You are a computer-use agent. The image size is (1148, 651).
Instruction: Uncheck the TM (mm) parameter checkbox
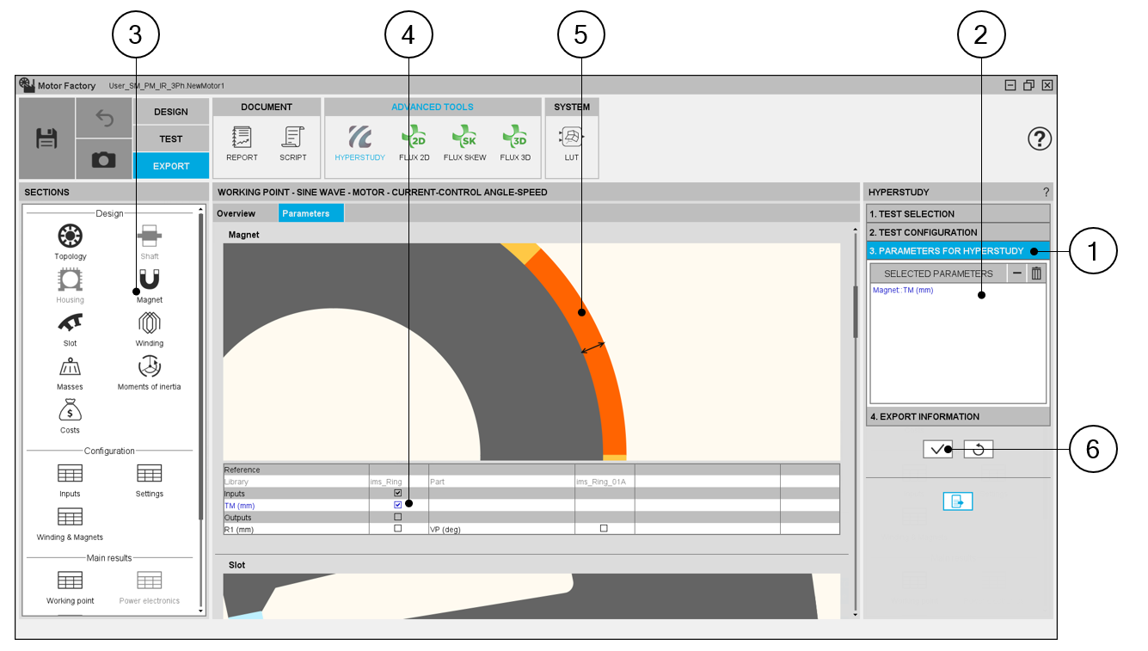[397, 506]
